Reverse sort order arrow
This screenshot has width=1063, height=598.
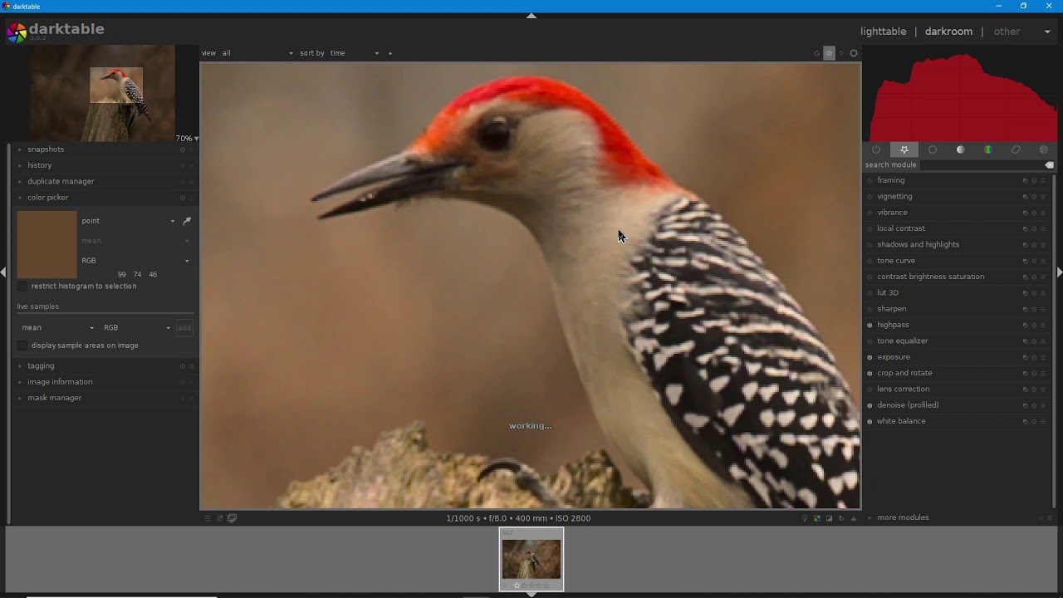point(390,53)
